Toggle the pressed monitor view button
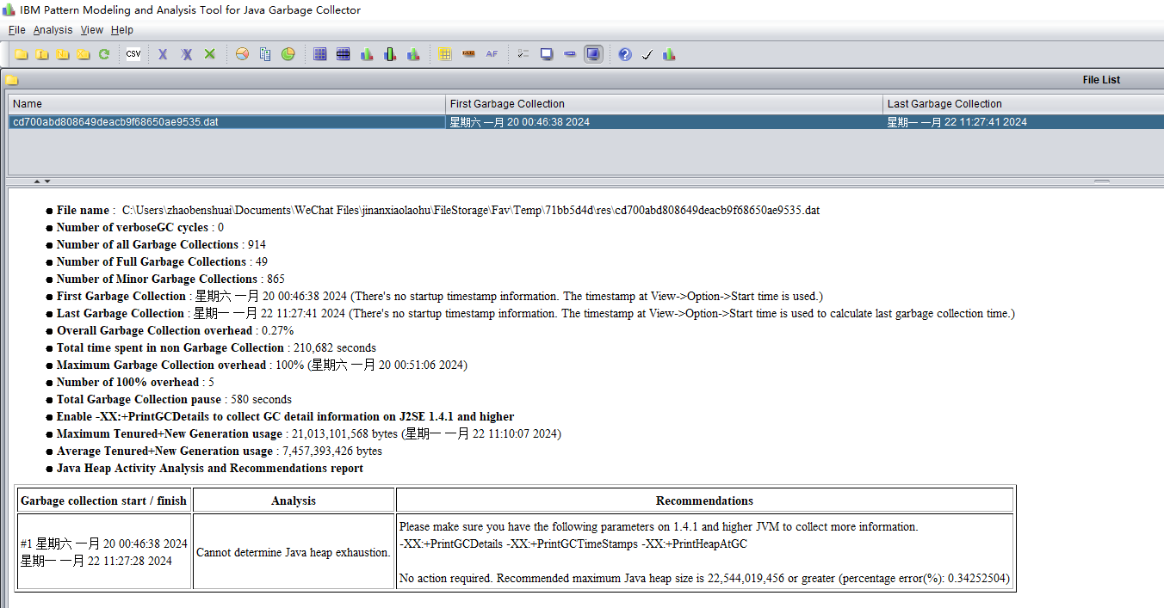 (593, 54)
